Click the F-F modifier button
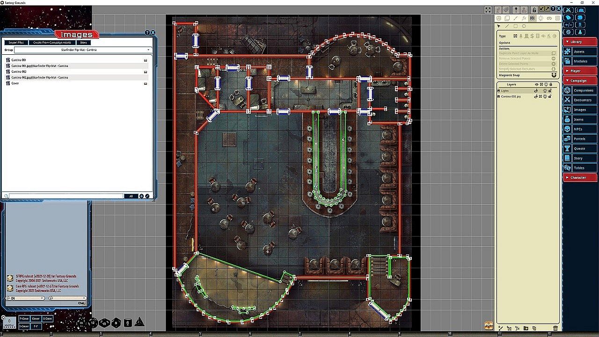Screen dimensions: 599x337 36,326
